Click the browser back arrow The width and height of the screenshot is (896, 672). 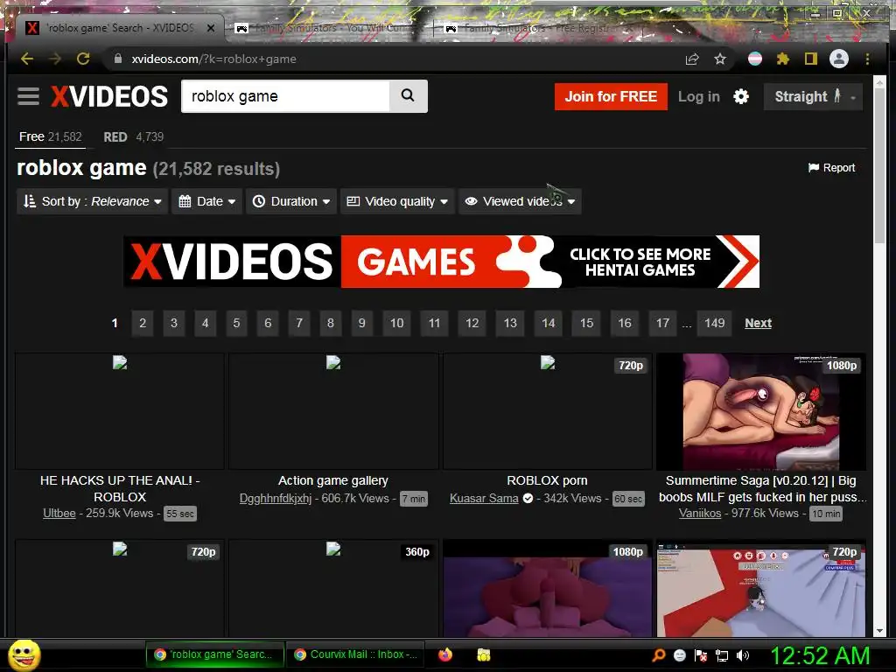[x=27, y=59]
